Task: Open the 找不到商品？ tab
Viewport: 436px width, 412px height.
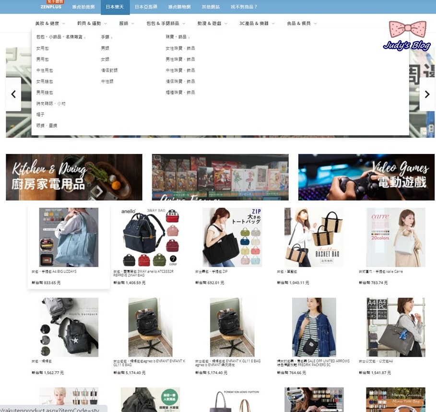Action: point(244,7)
